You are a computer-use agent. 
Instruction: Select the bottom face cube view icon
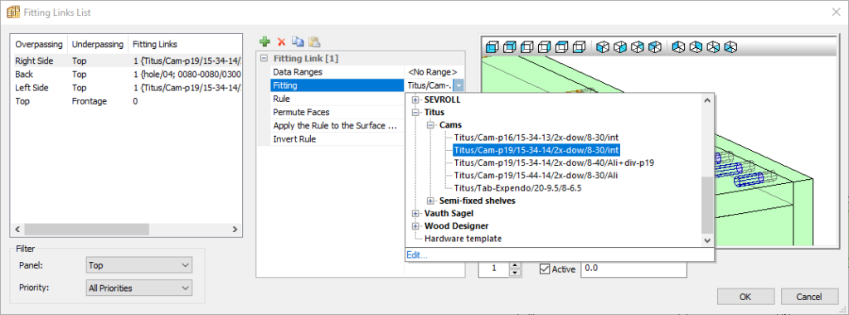coord(580,47)
